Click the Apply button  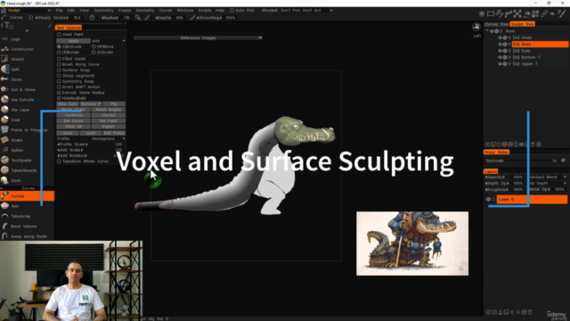73,41
